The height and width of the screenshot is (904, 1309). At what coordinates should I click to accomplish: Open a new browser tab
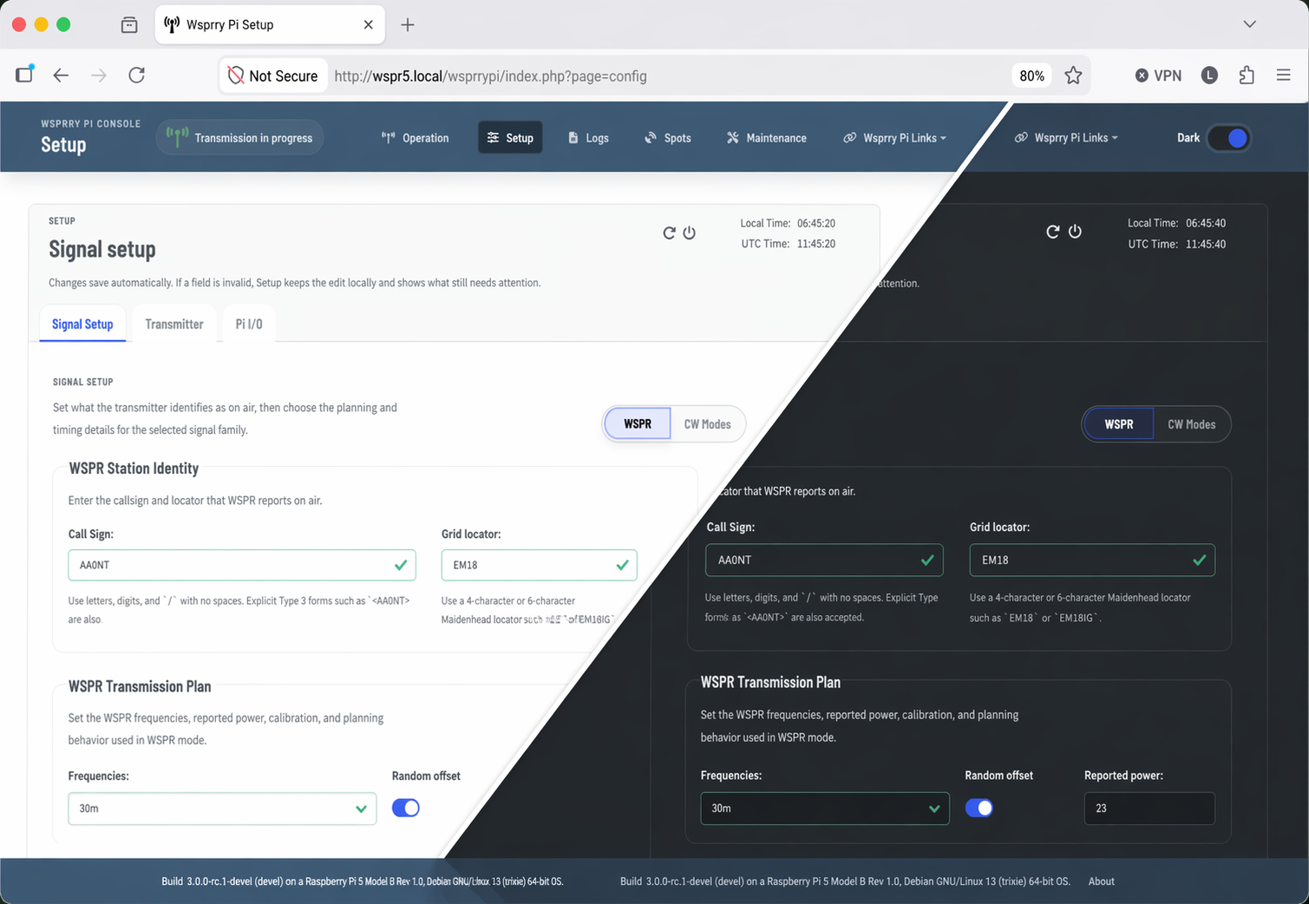pos(408,24)
